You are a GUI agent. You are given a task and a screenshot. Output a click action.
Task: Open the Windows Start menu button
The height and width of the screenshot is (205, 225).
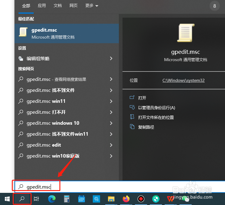tap(7, 199)
